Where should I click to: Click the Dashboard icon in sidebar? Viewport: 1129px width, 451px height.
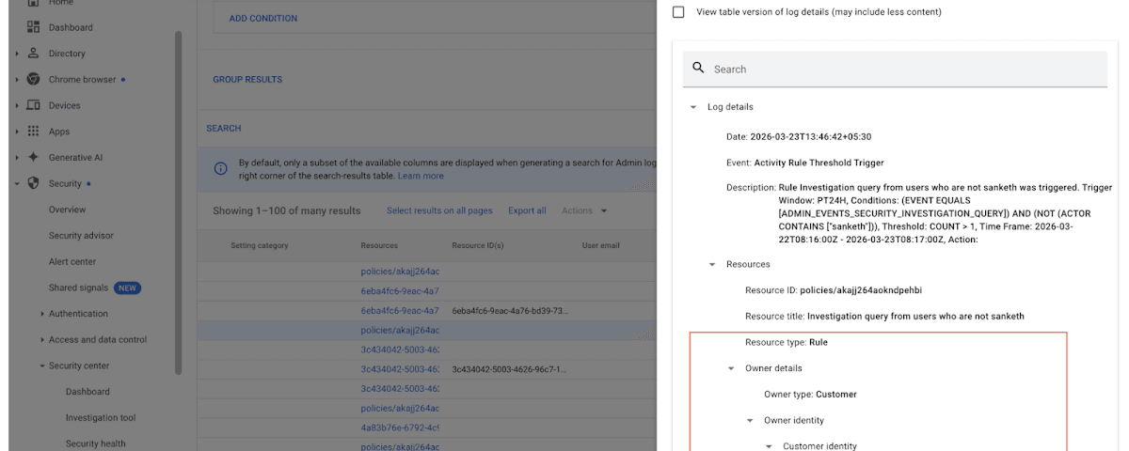pyautogui.click(x=34, y=27)
